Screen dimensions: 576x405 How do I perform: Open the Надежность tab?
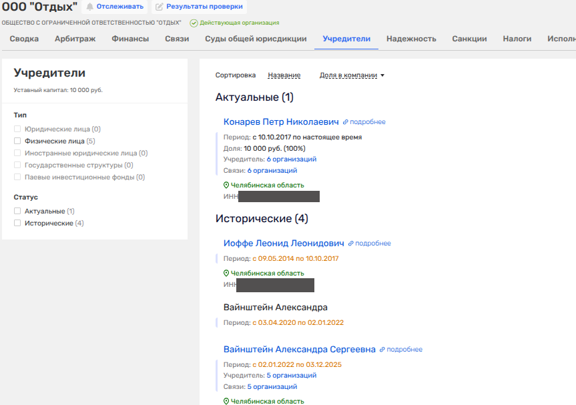411,39
